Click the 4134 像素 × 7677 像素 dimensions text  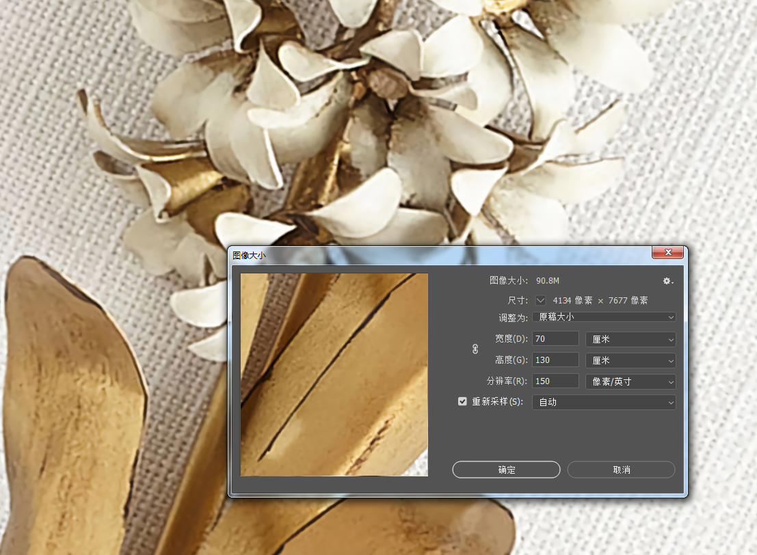coord(600,301)
